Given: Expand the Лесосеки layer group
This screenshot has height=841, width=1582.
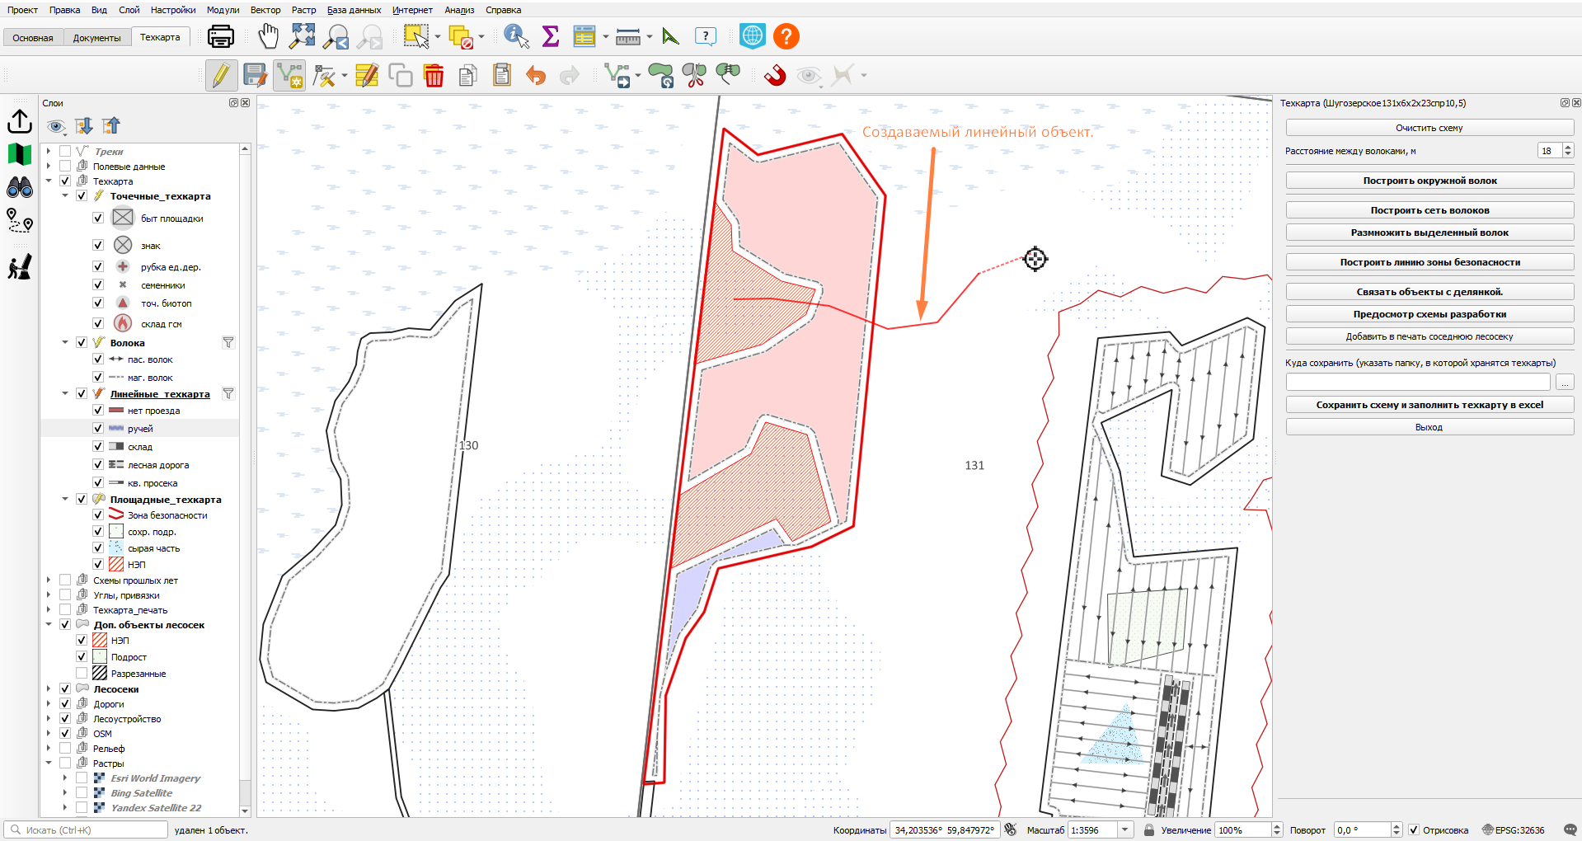Looking at the screenshot, I should click(49, 689).
